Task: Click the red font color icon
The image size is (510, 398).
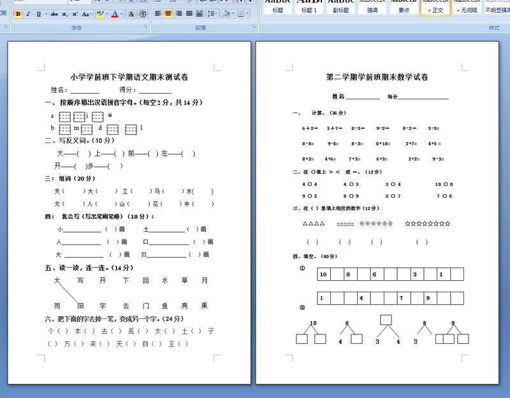Action: [x=115, y=14]
